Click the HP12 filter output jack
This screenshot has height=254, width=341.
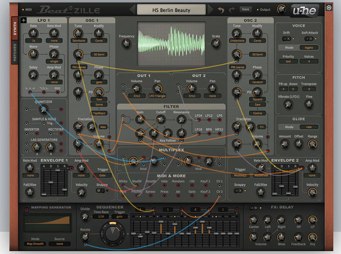(219, 134)
